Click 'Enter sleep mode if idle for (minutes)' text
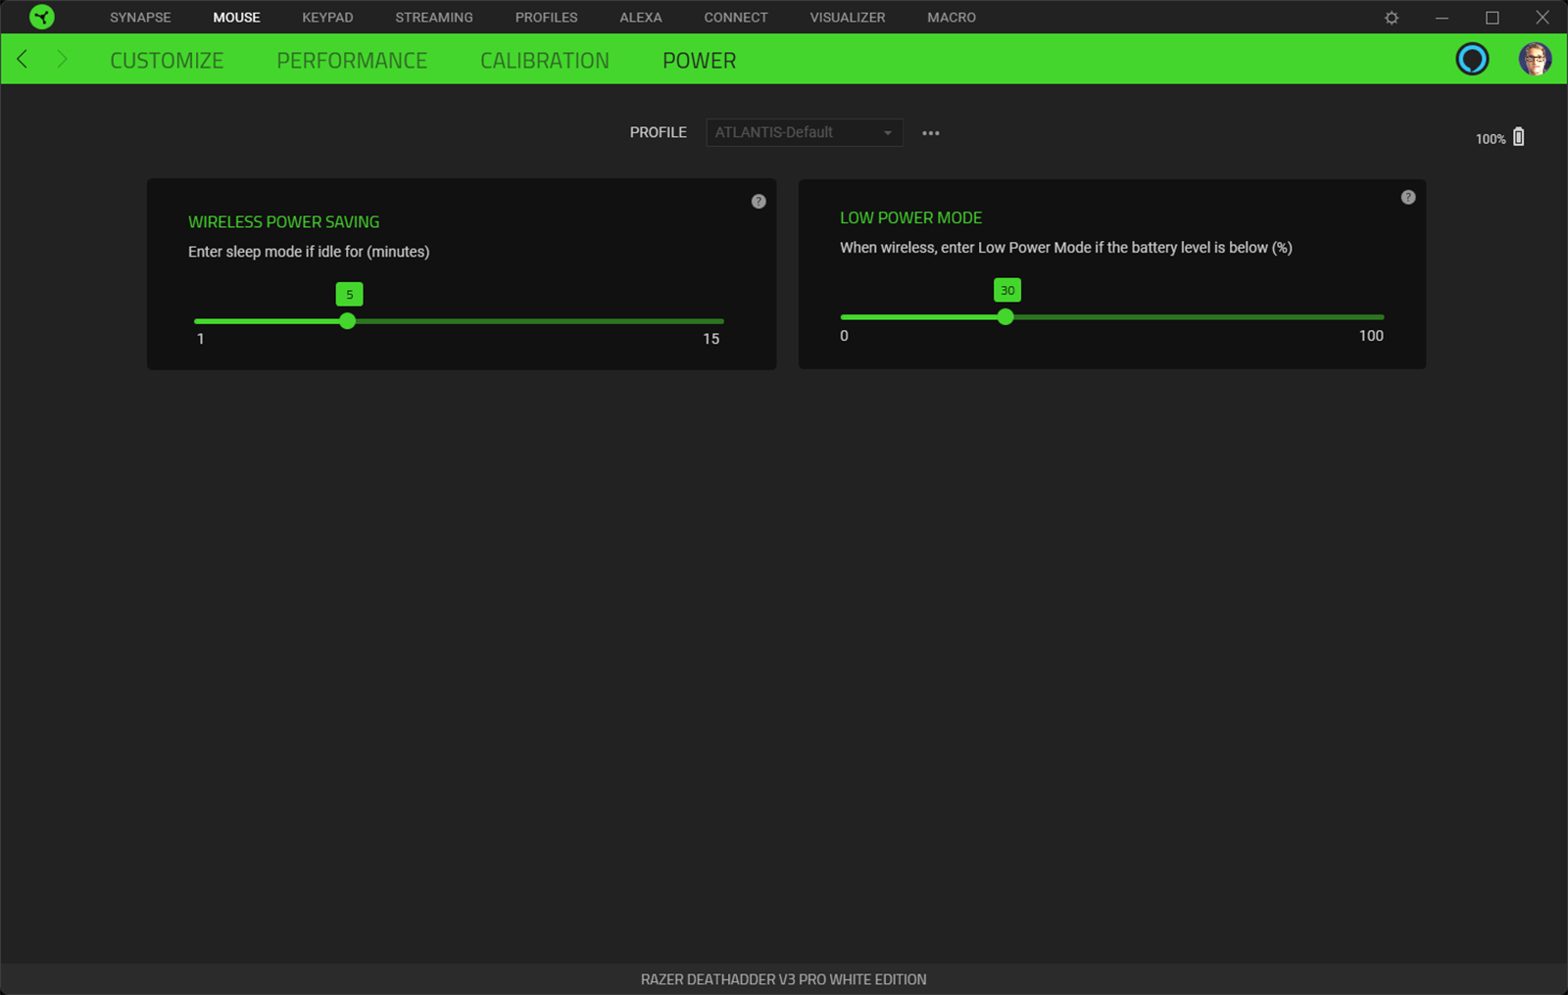 pyautogui.click(x=309, y=252)
